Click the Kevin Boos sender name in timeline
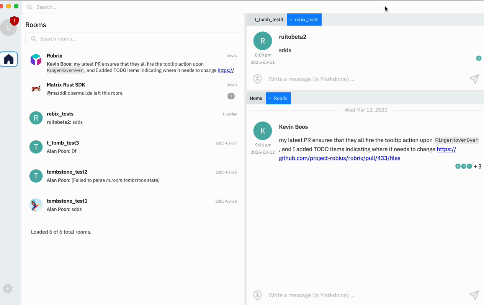The height and width of the screenshot is (305, 484). (x=293, y=127)
